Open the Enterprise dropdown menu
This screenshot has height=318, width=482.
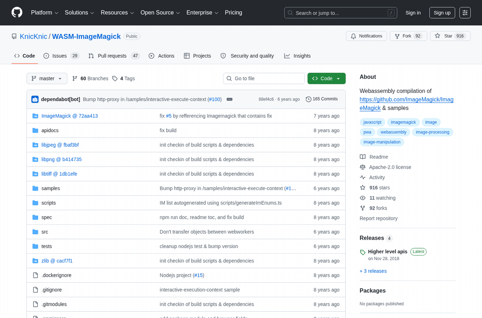click(x=202, y=13)
